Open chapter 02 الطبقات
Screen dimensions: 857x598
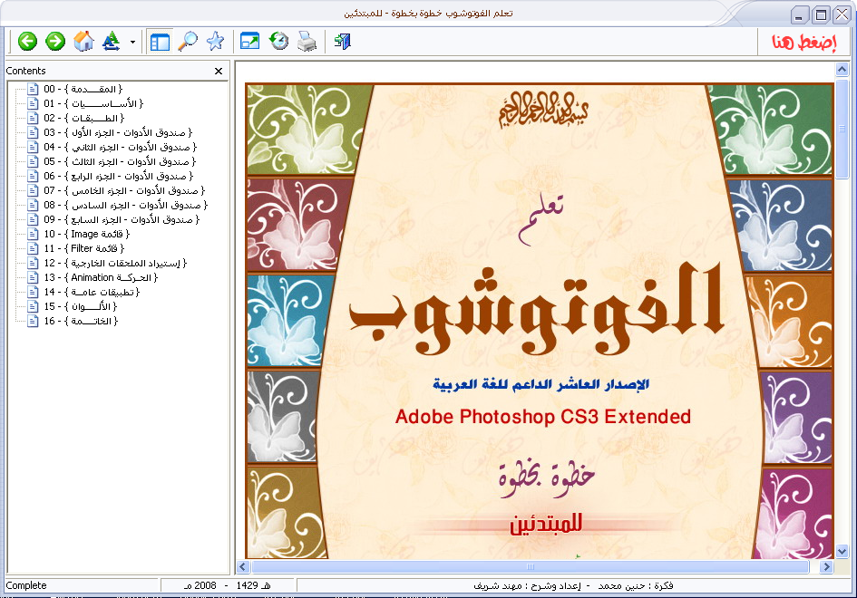[x=83, y=118]
